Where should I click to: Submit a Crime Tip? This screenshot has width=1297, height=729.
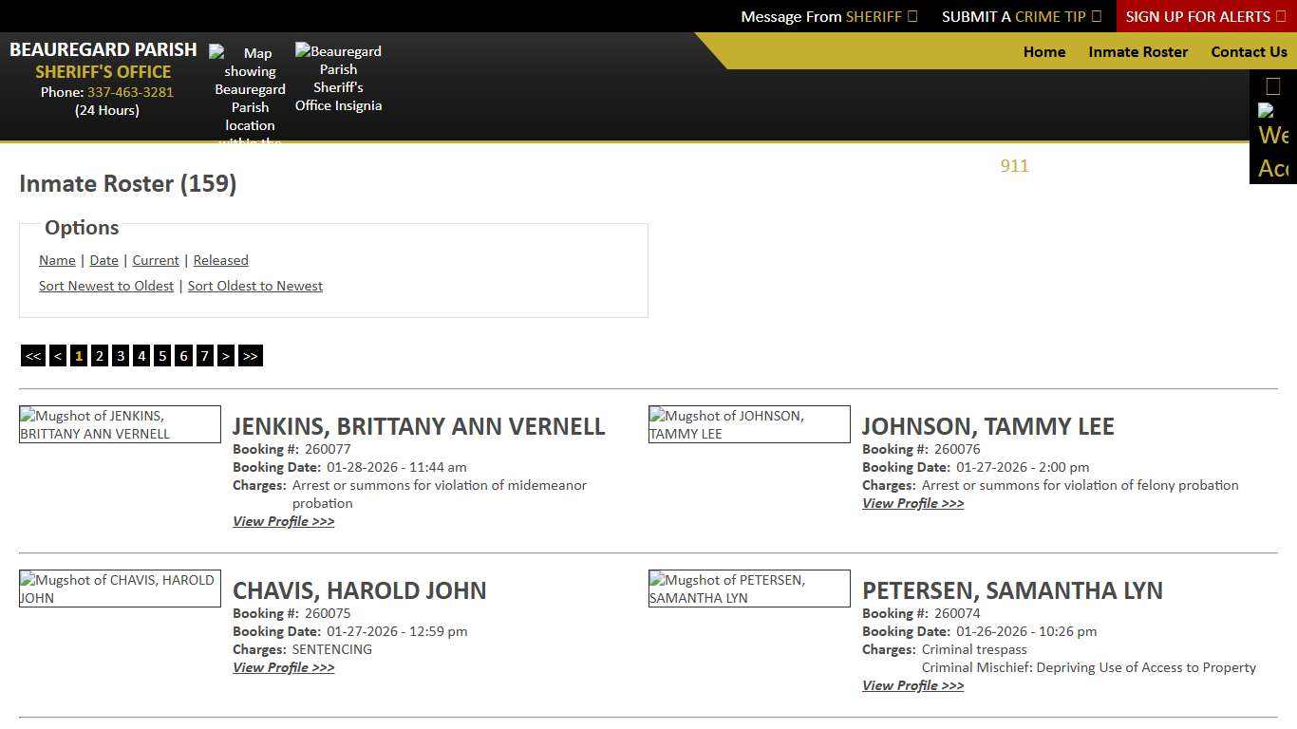[1021, 16]
